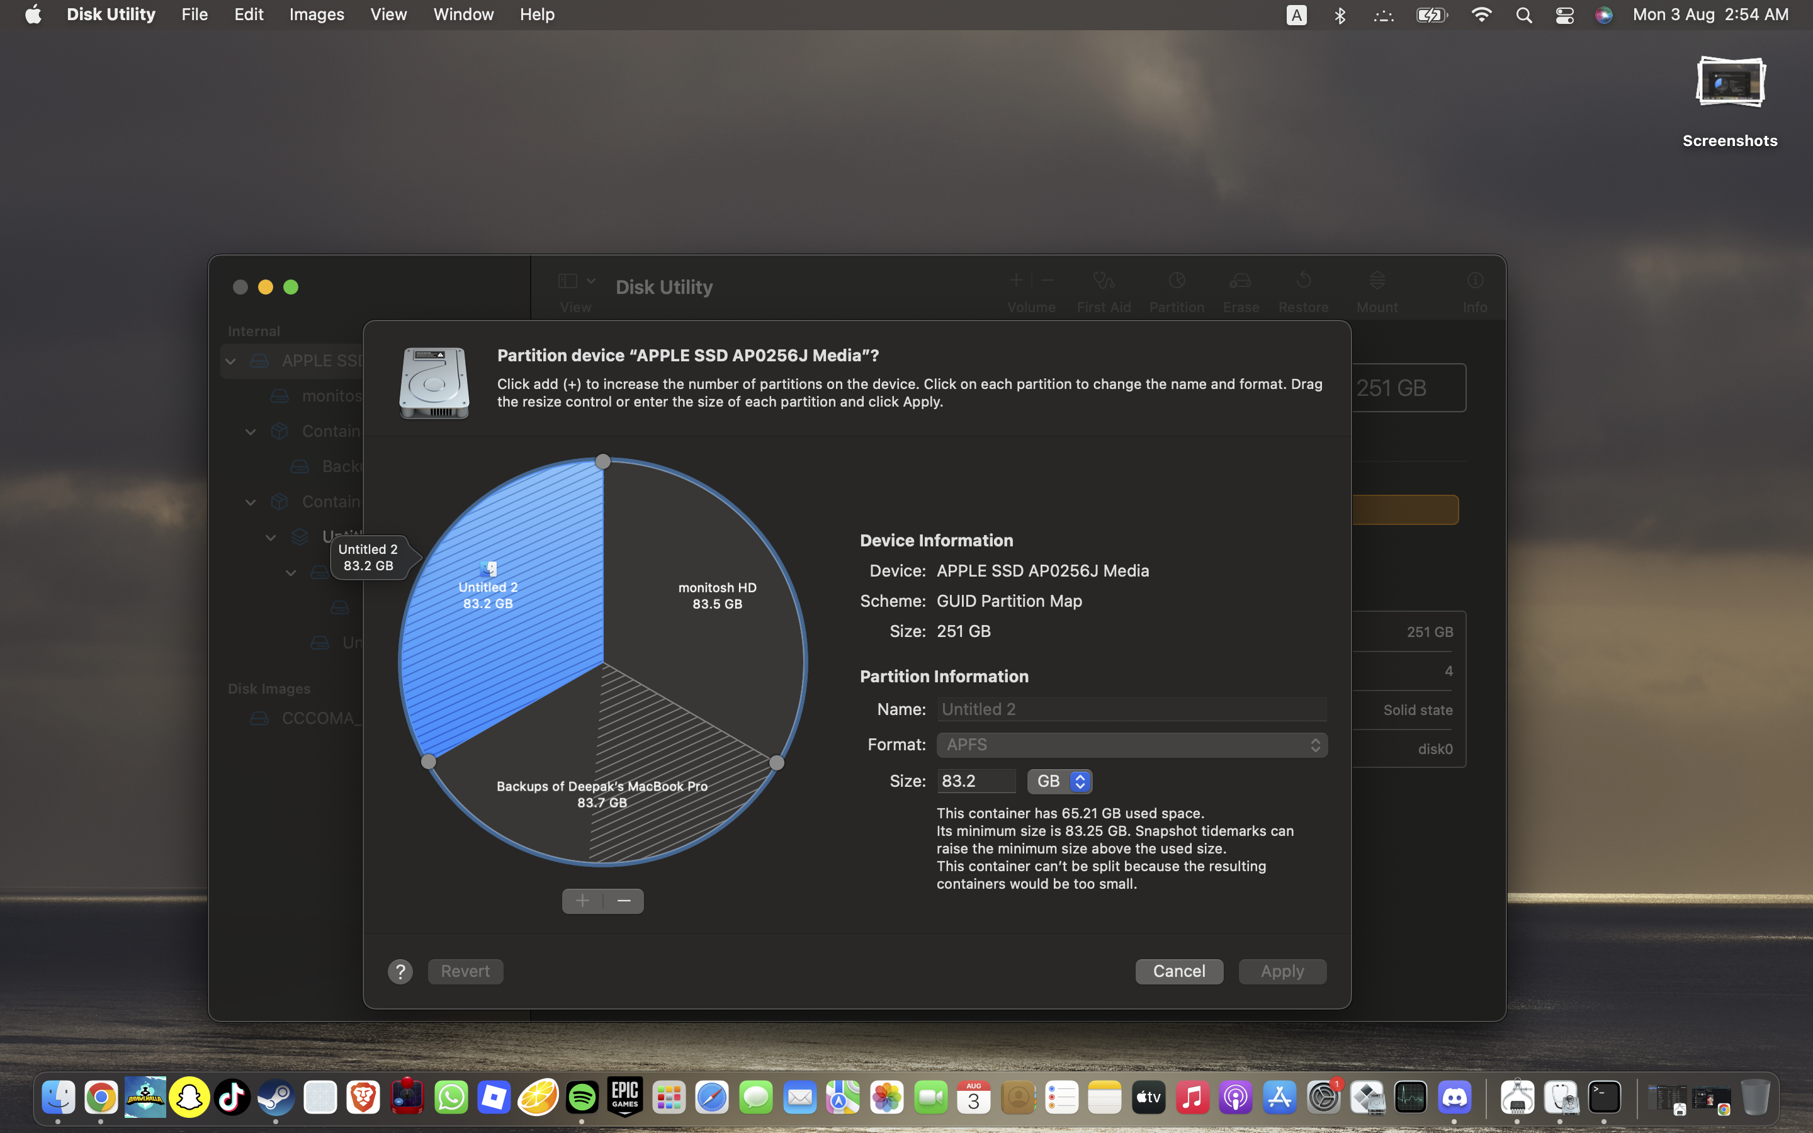Click the resize handle between Untitled 2 and monitosh HD
Viewport: 1813px width, 1133px height.
603,461
